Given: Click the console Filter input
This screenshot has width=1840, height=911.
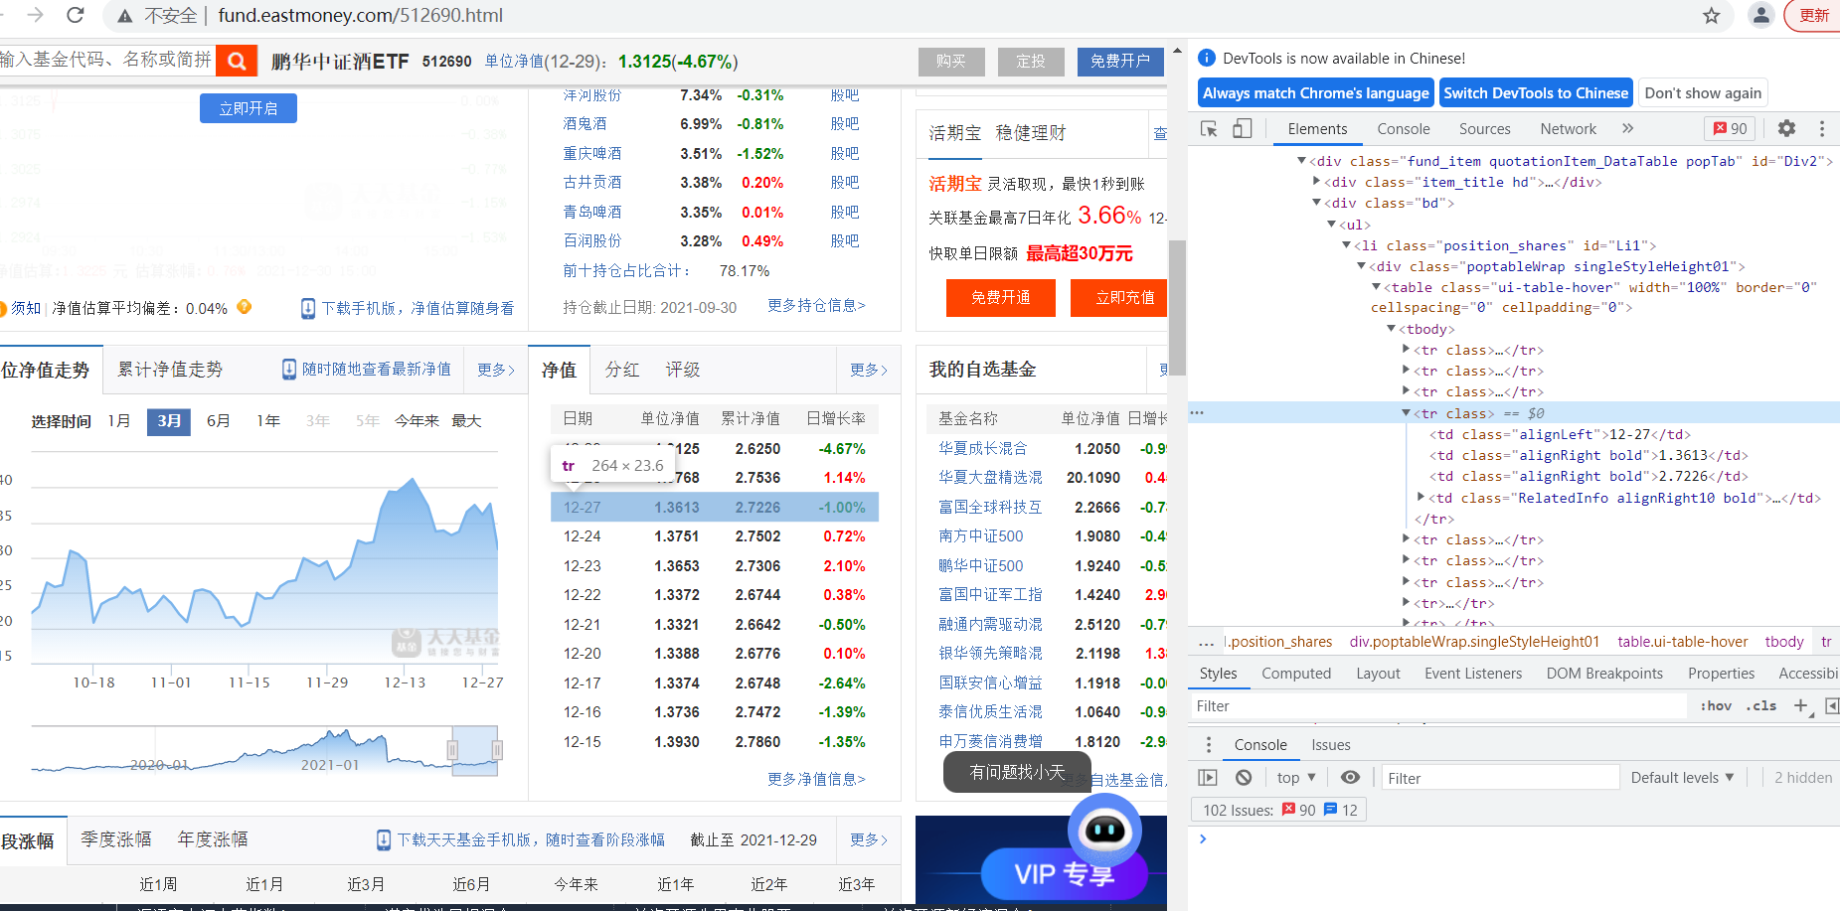Looking at the screenshot, I should [x=1500, y=778].
